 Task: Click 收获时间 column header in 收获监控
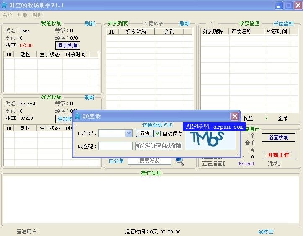(x=277, y=31)
